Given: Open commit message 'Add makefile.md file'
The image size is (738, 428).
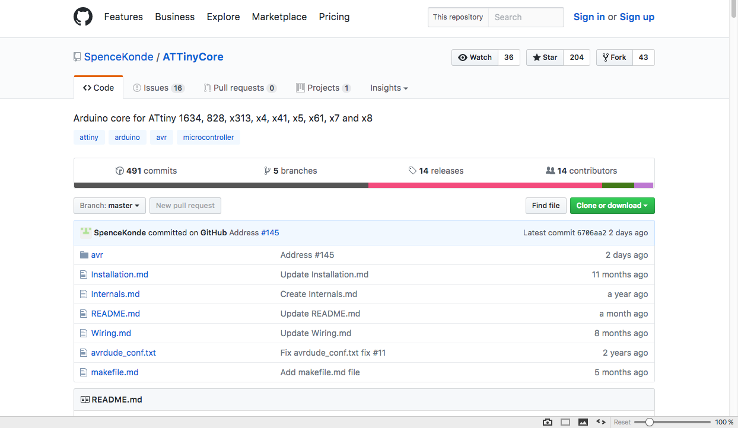Looking at the screenshot, I should click(x=320, y=372).
